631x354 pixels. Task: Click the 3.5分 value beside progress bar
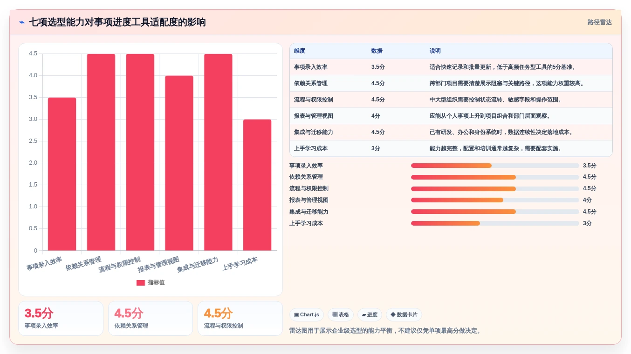coord(590,166)
